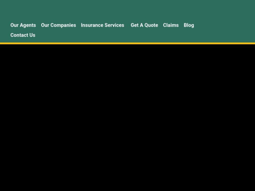Click the word Blog in header
Viewport: 255px width, 191px height.
189,25
